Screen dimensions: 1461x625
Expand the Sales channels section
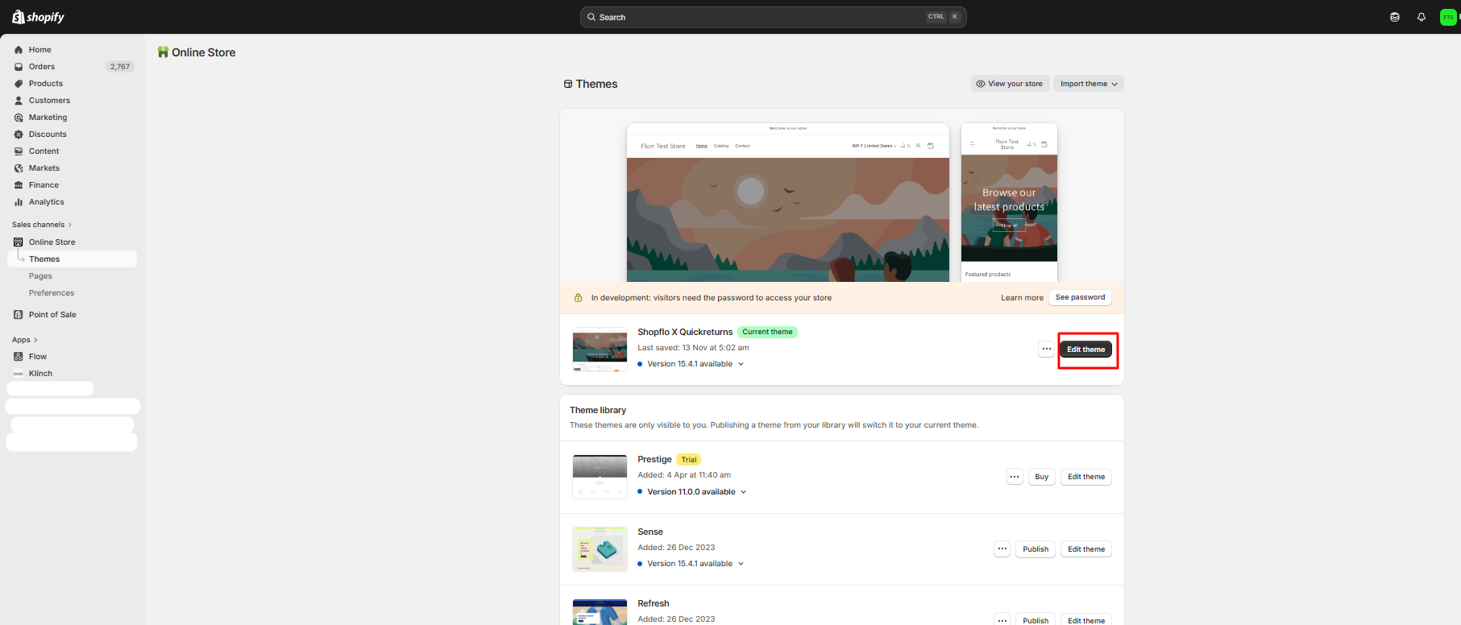pyautogui.click(x=42, y=225)
